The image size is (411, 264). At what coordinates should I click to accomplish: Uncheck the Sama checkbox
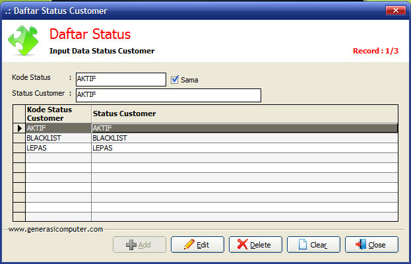(x=175, y=80)
